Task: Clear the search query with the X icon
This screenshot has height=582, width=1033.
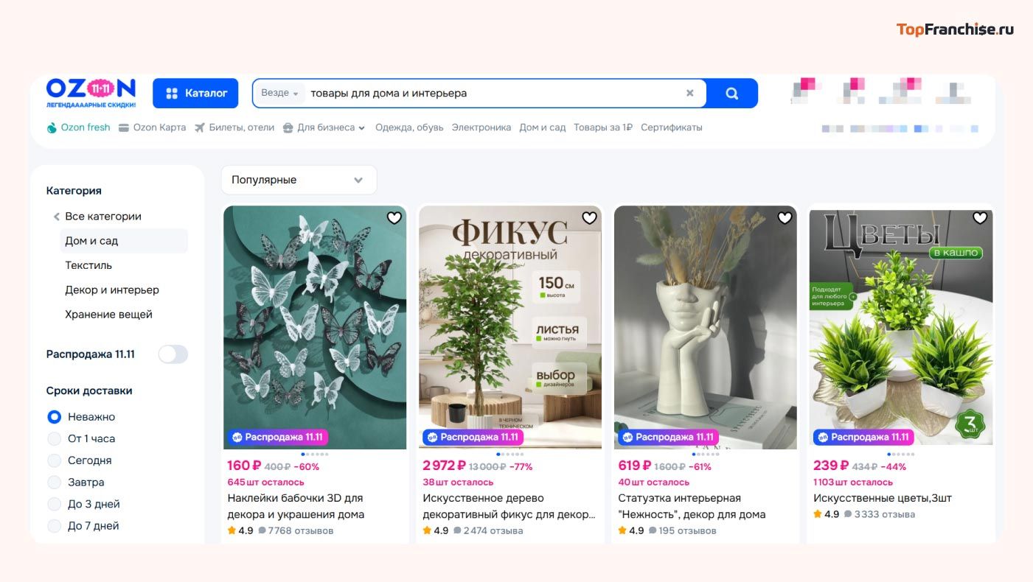Action: point(689,93)
